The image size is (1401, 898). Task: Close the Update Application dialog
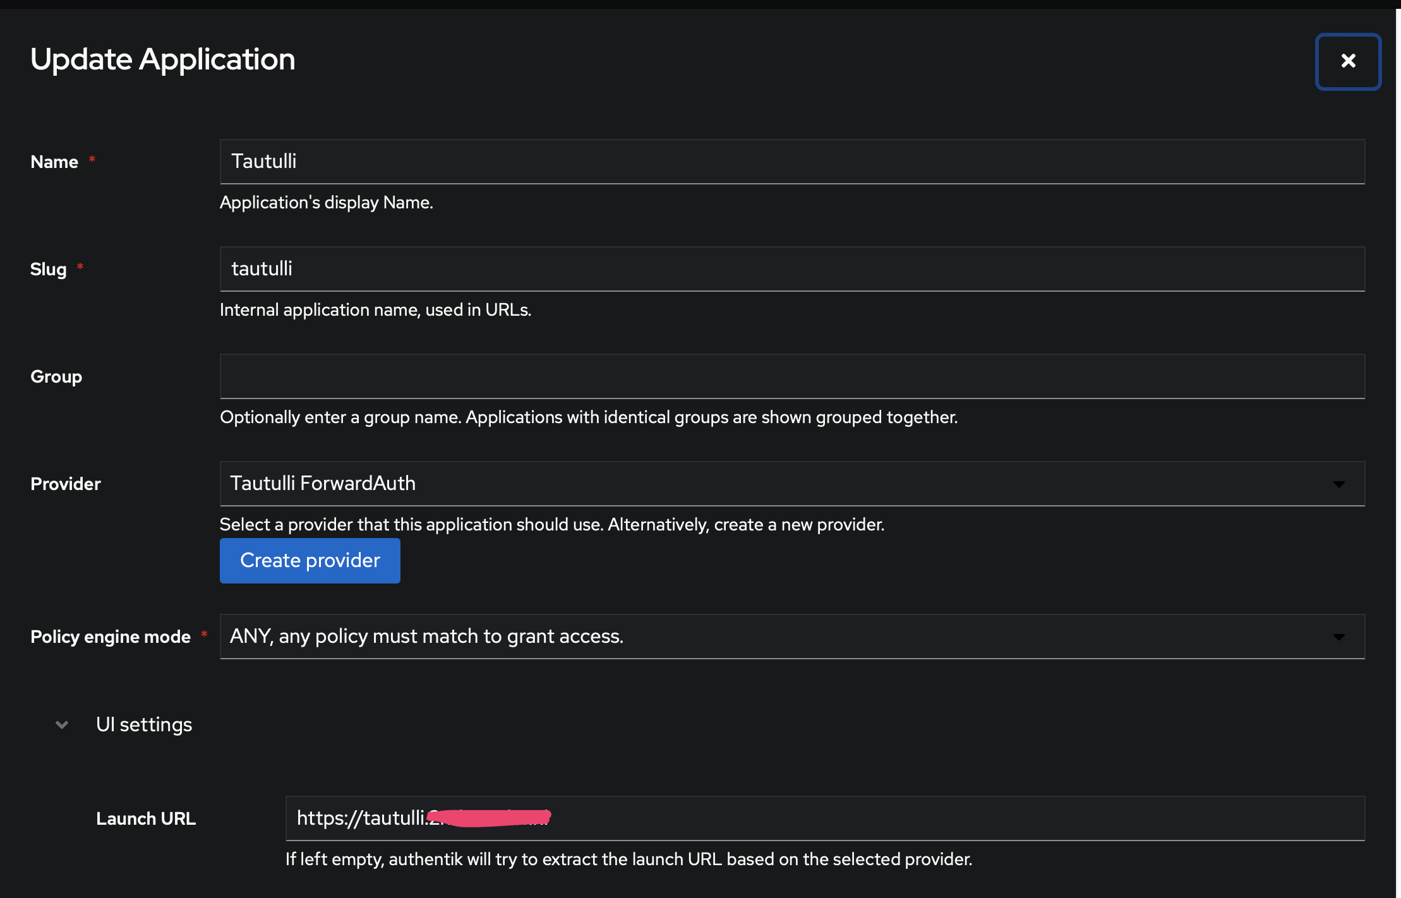pyautogui.click(x=1348, y=61)
